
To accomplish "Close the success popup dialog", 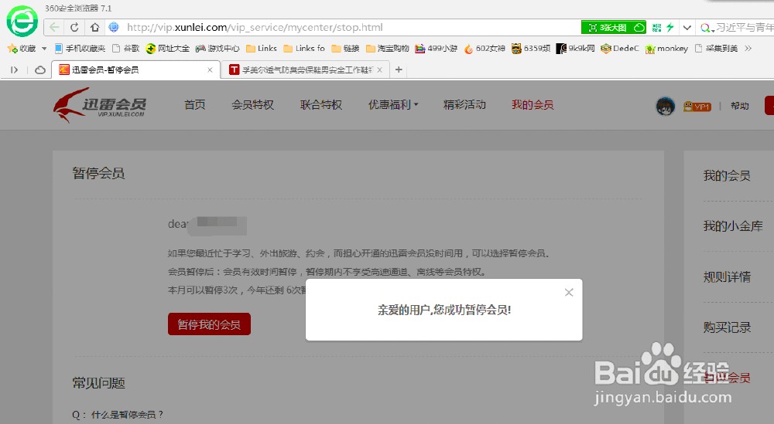I will pyautogui.click(x=569, y=293).
